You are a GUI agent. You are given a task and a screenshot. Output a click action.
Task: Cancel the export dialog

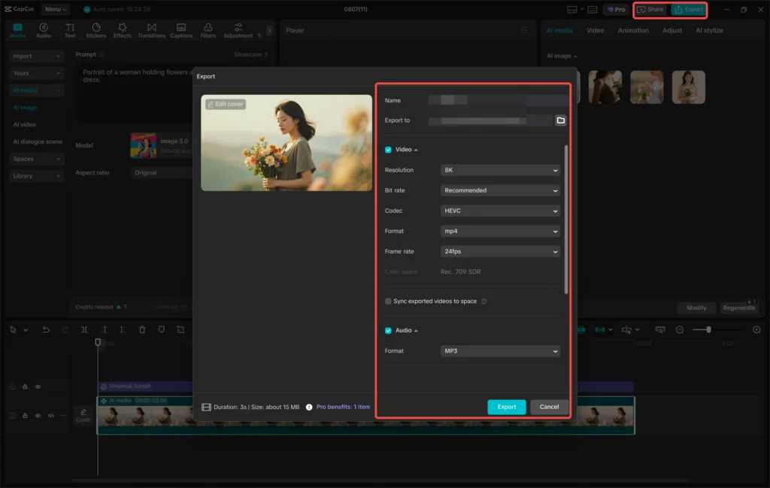549,407
